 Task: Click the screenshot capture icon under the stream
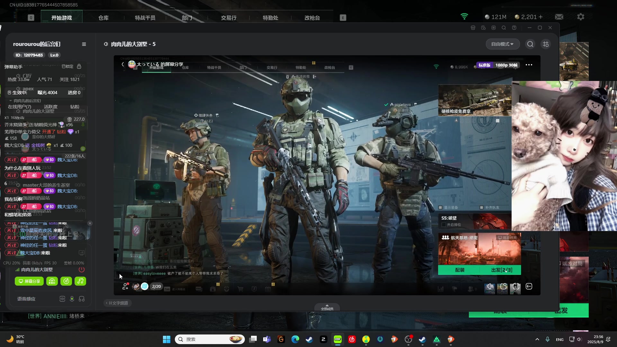515,286
